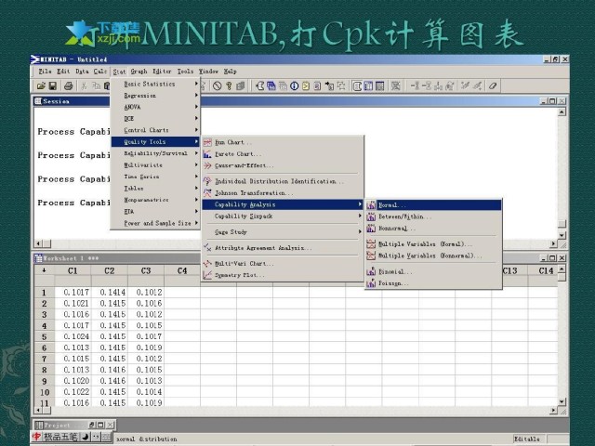Click the Show Info blue circle icon
The height and width of the screenshot is (446, 595).
click(x=295, y=86)
